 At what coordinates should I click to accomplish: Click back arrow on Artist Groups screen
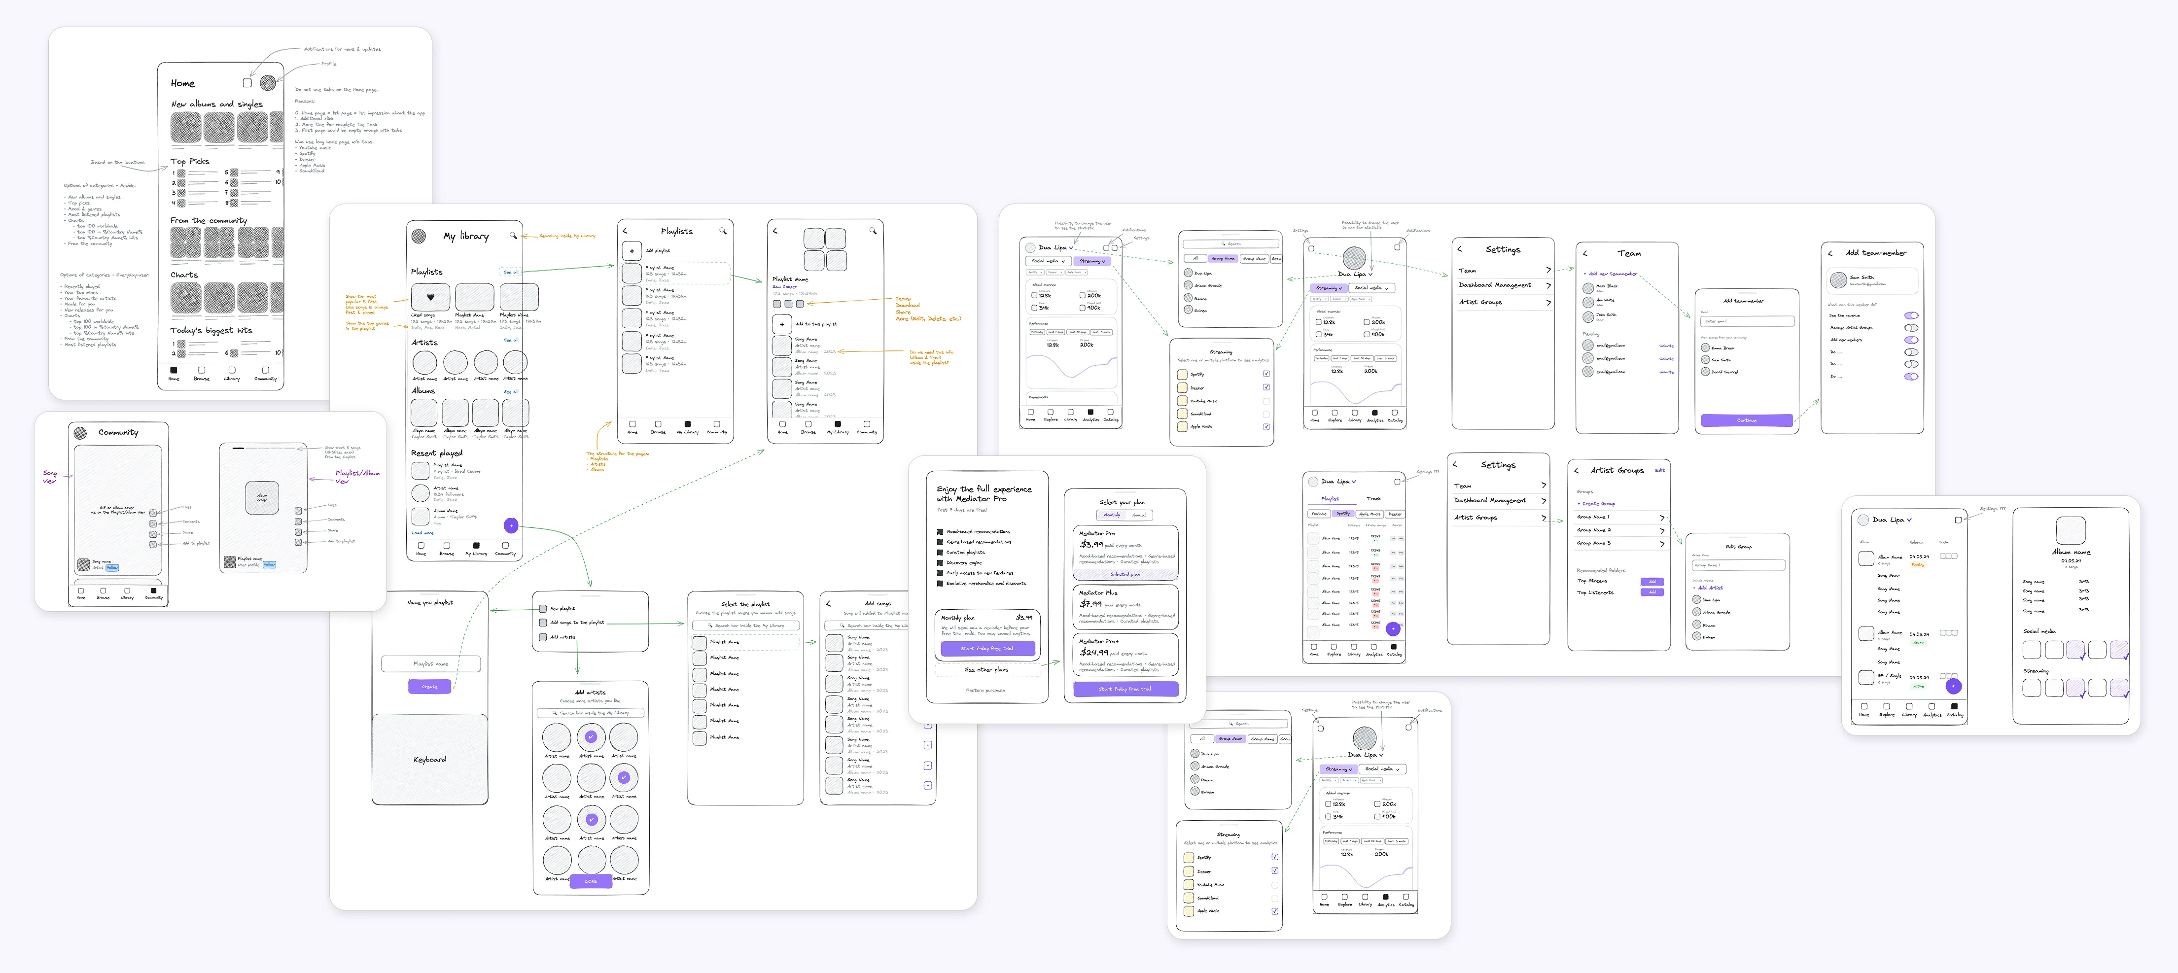pyautogui.click(x=1576, y=471)
